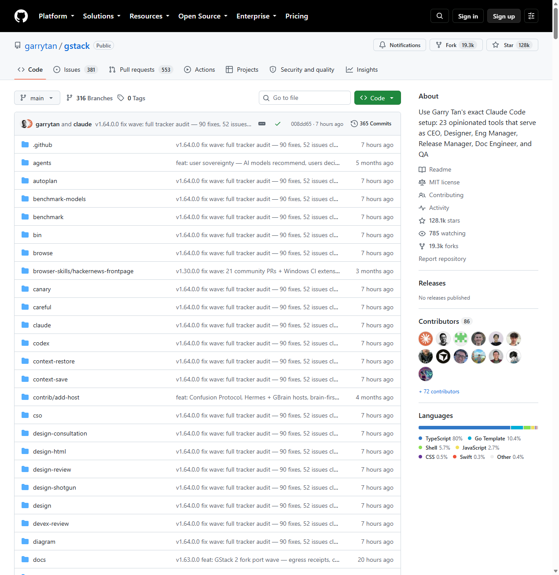The image size is (559, 575).
Task: Click the 0 Tags tag icon
Action: click(x=121, y=98)
